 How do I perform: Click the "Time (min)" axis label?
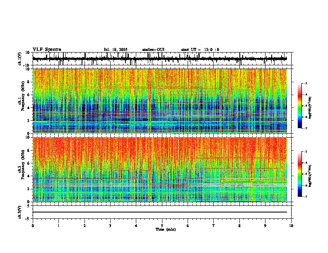pyautogui.click(x=166, y=229)
